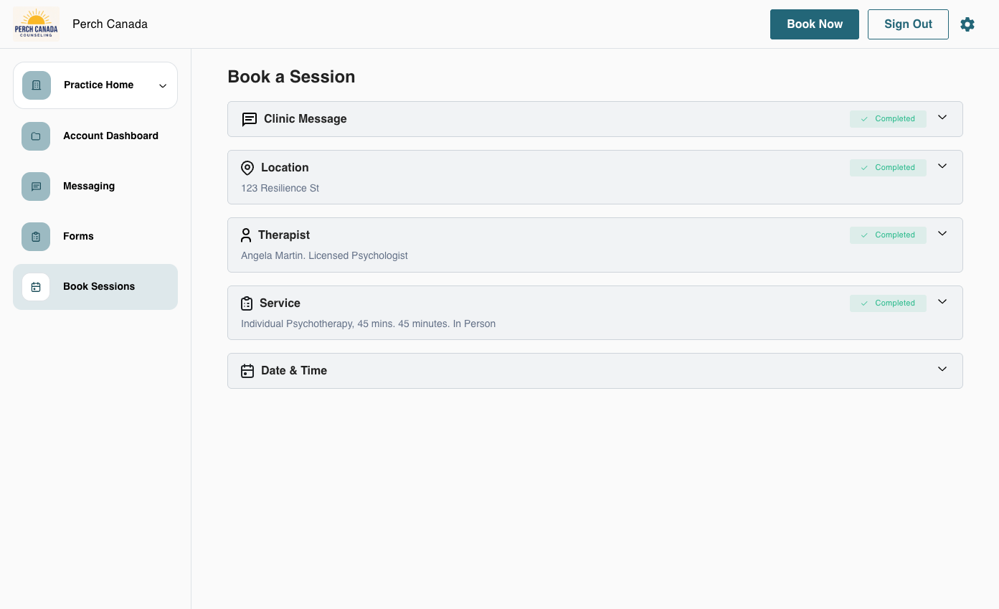This screenshot has height=609, width=999.
Task: Click the Messaging chat icon in sidebar
Action: (36, 187)
